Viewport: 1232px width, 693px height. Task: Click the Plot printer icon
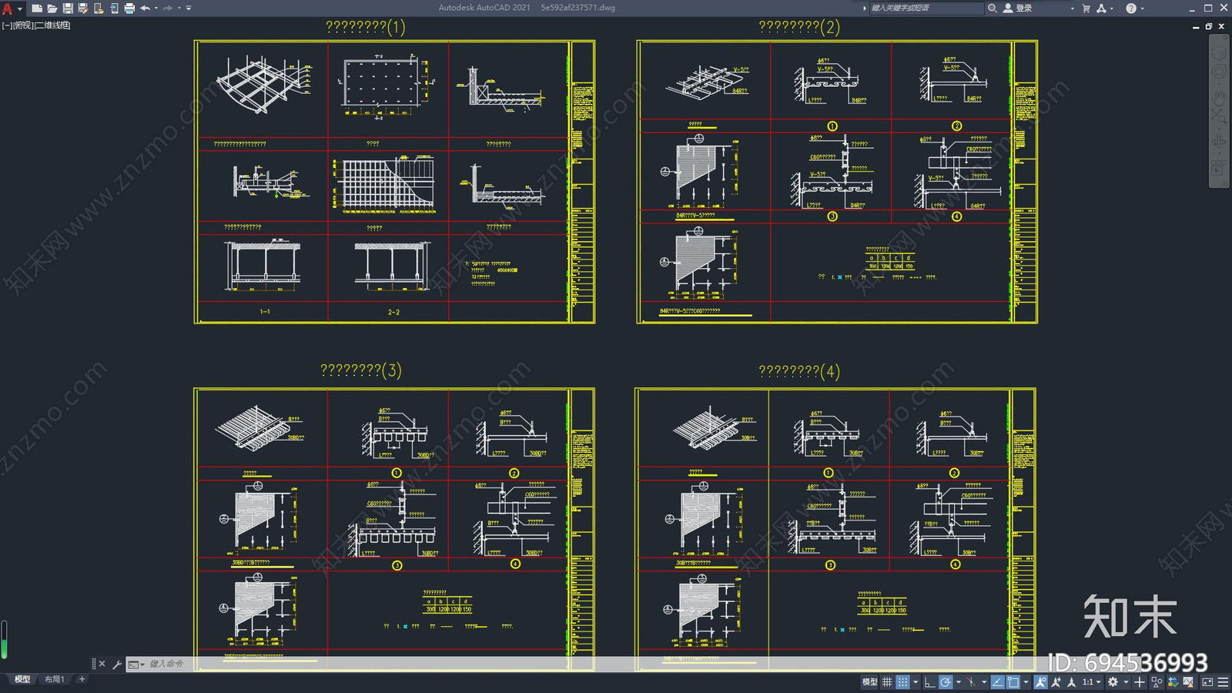click(129, 8)
